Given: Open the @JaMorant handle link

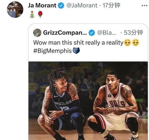Looking at the screenshot, I should (82, 5).
